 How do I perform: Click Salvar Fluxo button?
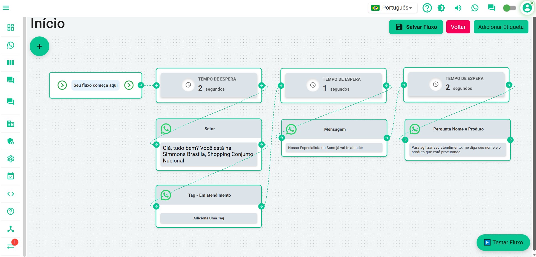point(416,27)
